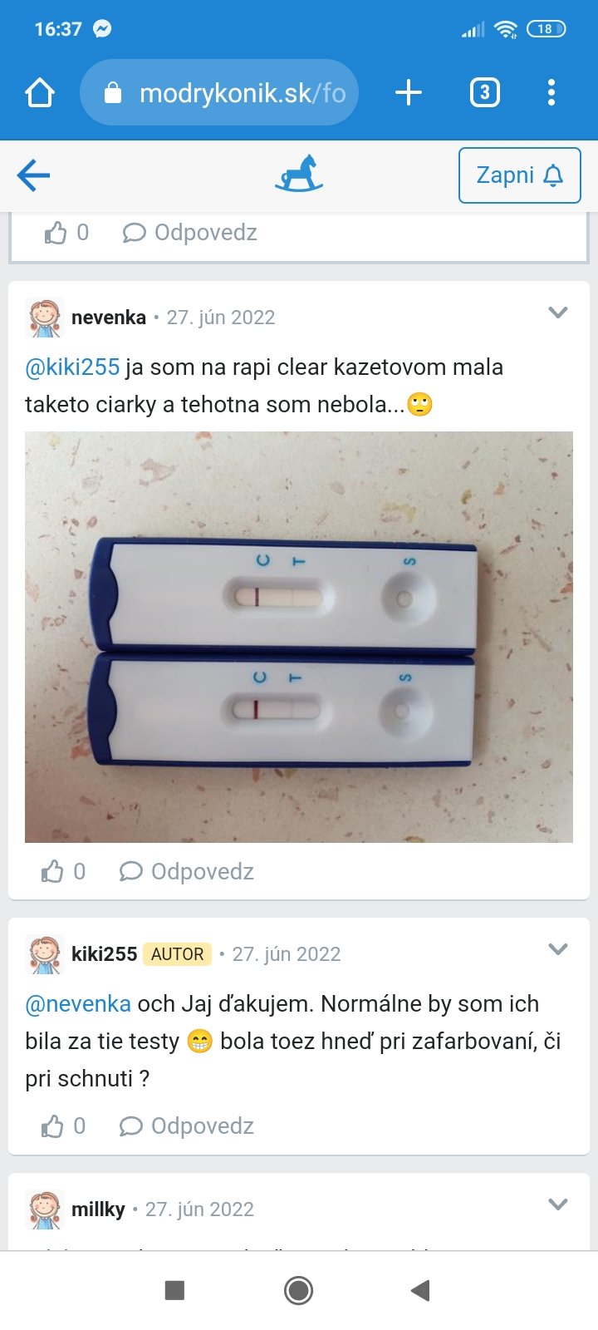Open a new browser tab with plus icon
The height and width of the screenshot is (1330, 598).
408,92
